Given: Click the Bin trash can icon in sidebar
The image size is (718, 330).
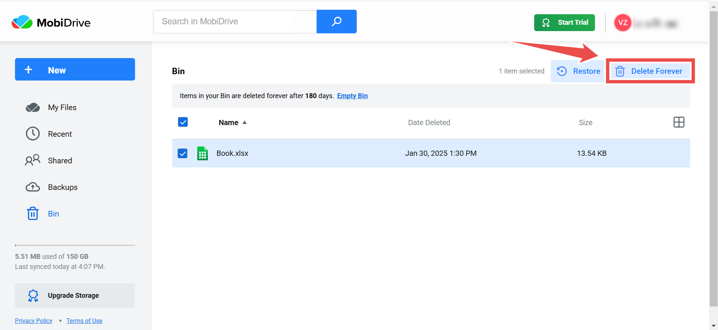Looking at the screenshot, I should tap(33, 214).
